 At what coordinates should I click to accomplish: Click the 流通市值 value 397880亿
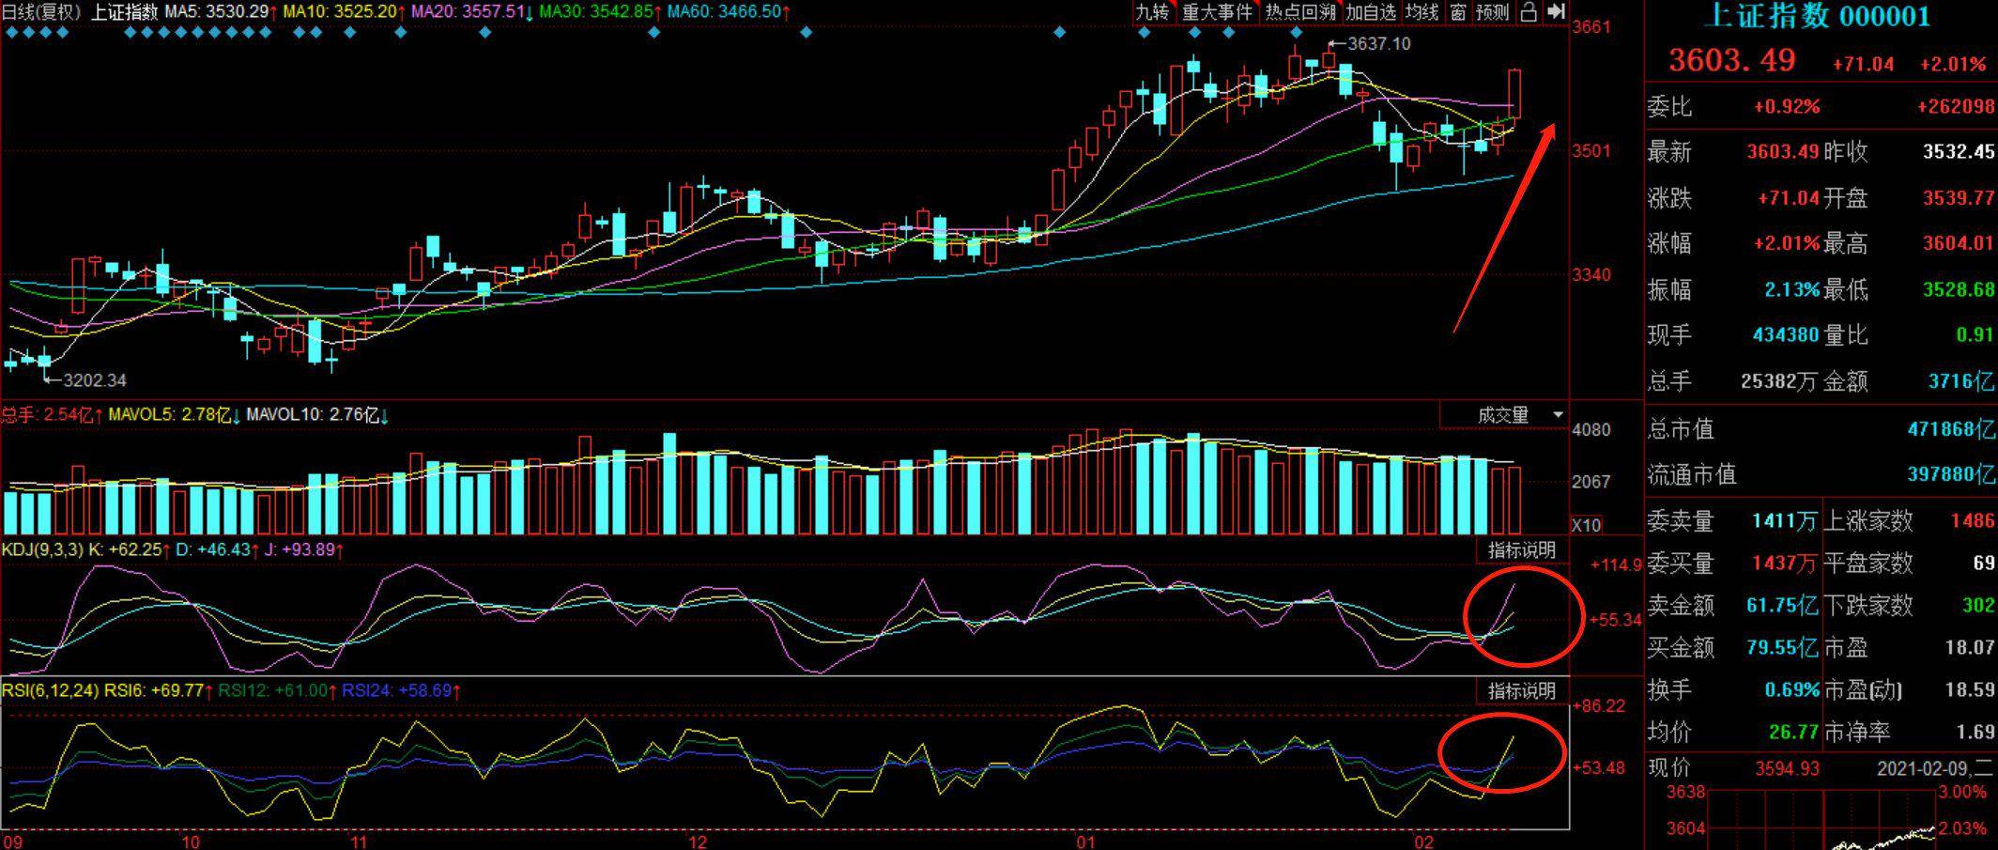tap(1951, 474)
